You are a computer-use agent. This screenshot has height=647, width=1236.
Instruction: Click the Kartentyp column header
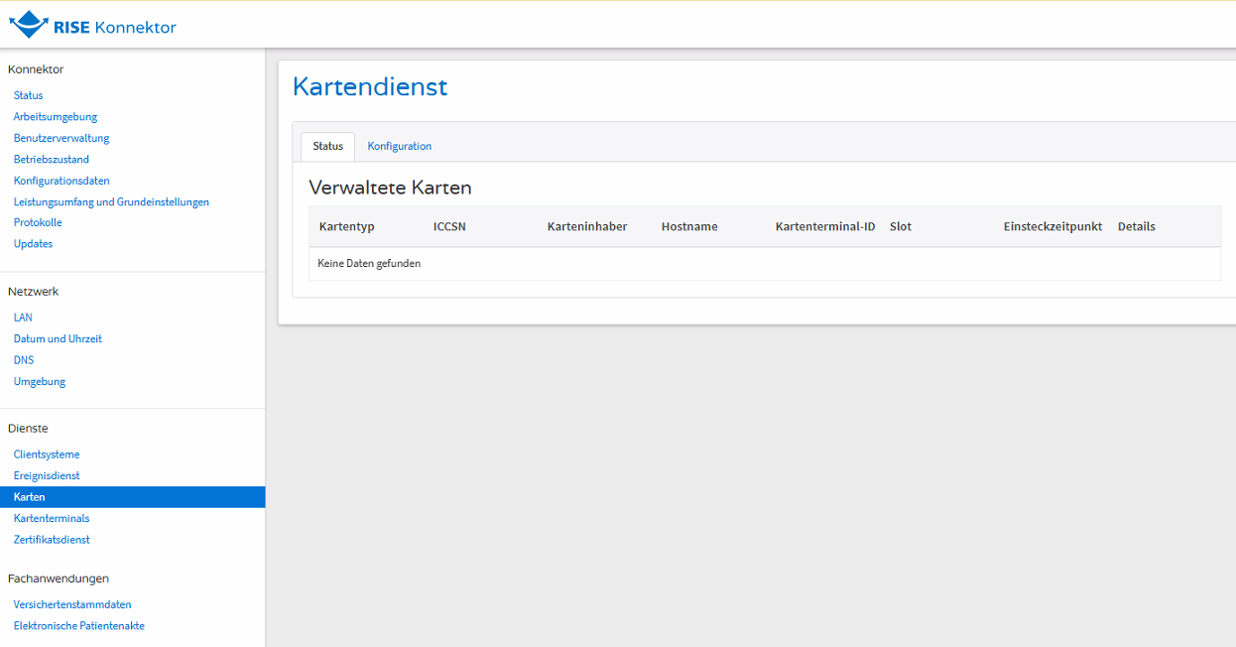347,226
